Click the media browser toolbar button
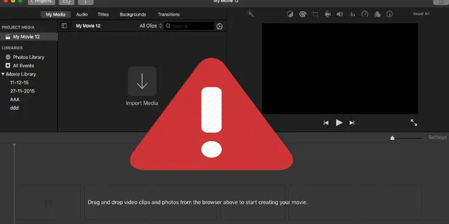 tap(66, 2)
